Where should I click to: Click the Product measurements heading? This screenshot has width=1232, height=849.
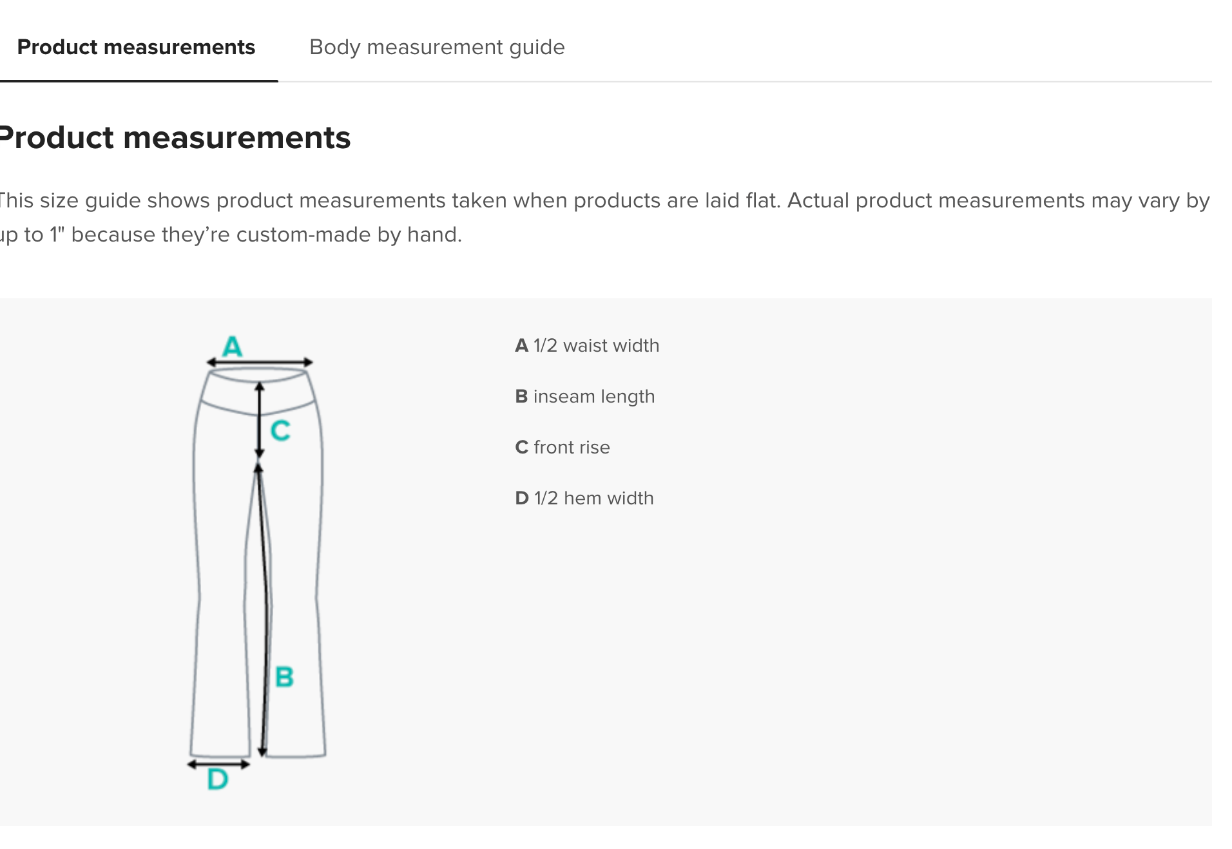175,138
